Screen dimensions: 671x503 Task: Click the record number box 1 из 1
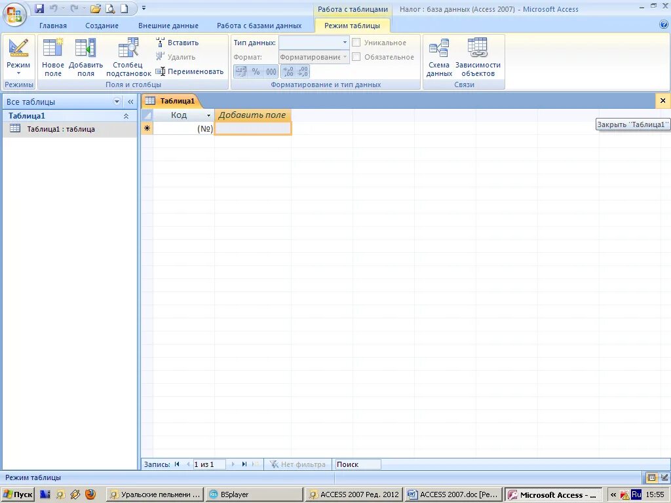click(209, 464)
